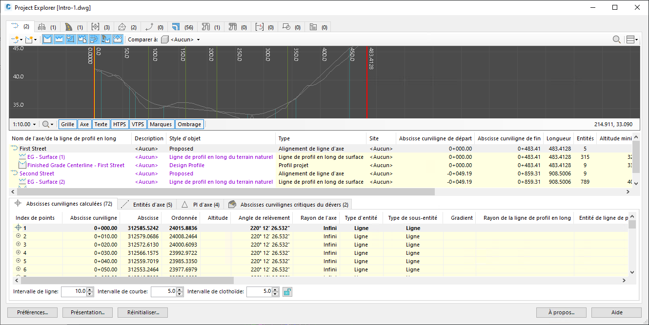Switch to PI d'axe (4) tab
Screen dimensions: 649x325
coord(200,205)
